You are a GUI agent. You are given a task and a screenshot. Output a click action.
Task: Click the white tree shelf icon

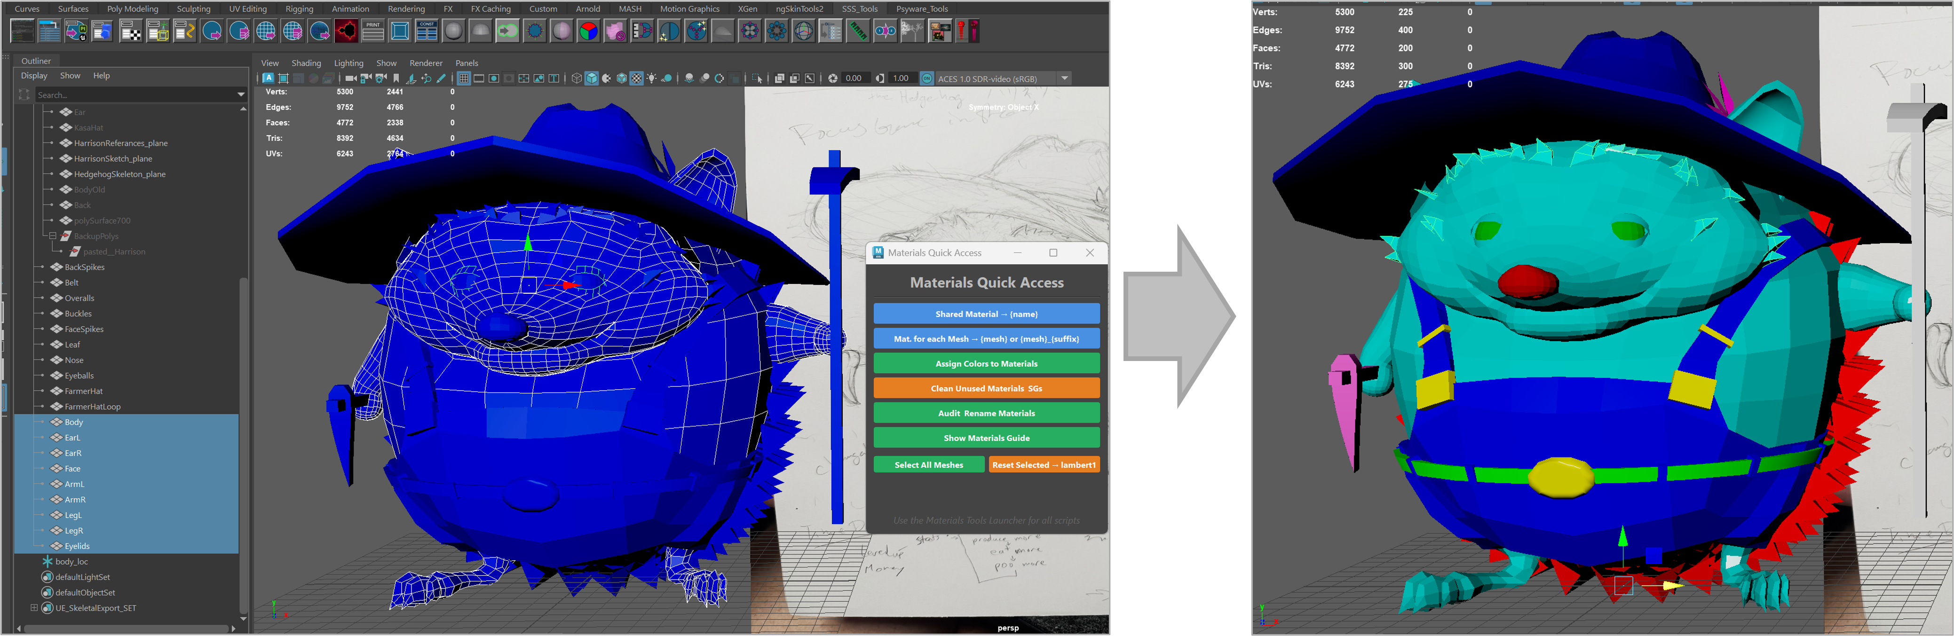912,31
